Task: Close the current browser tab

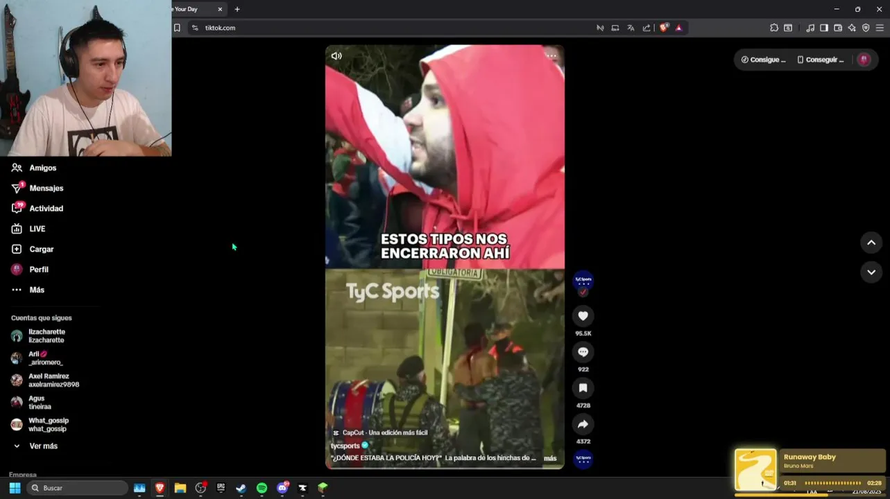Action: [220, 9]
